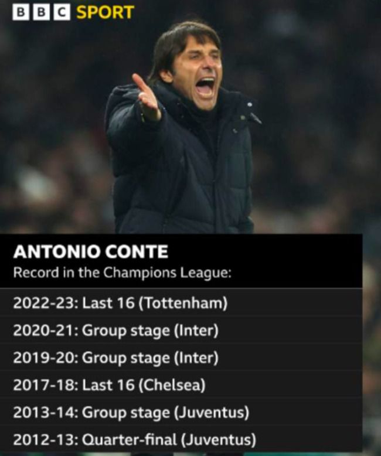Screen dimensions: 381x456
Task: Select the 2013-14 season label
Action: tap(45, 413)
